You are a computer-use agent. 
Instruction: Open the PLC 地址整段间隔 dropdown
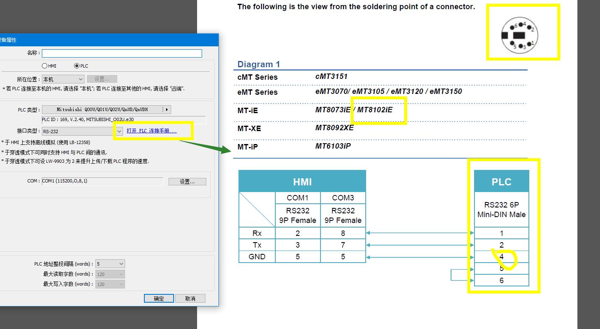tap(110, 264)
